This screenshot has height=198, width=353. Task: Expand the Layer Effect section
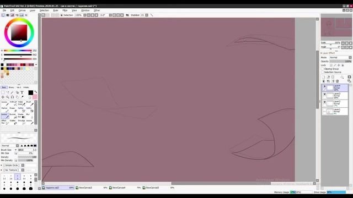click(322, 53)
